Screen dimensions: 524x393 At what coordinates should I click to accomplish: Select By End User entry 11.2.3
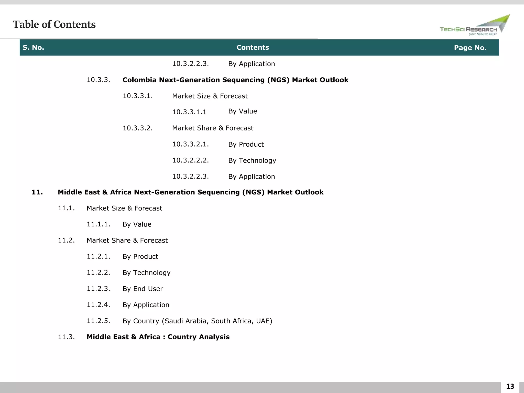143,289
